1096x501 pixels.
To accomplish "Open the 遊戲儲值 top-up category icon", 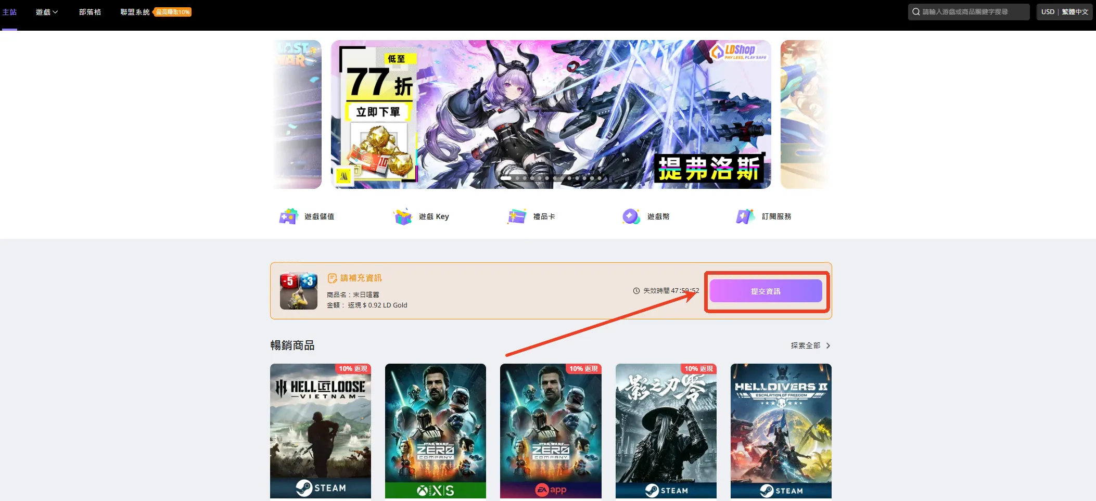I will [x=288, y=216].
